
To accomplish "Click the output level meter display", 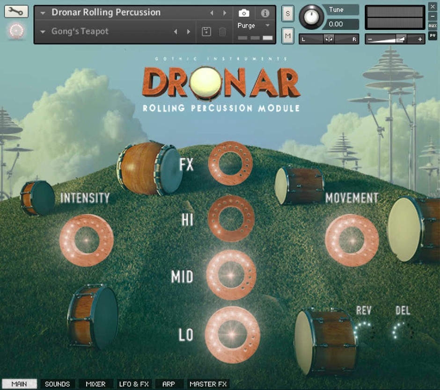I will pyautogui.click(x=395, y=17).
